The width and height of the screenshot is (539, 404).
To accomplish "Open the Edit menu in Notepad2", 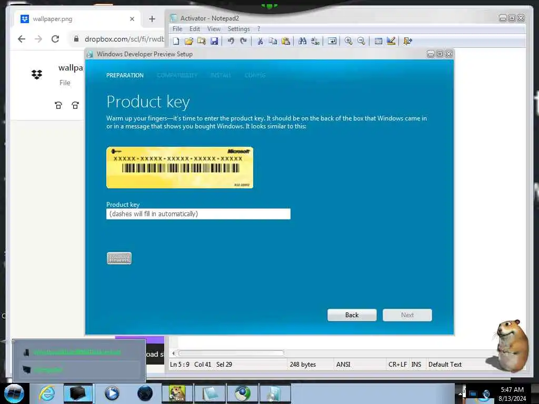I will [195, 29].
